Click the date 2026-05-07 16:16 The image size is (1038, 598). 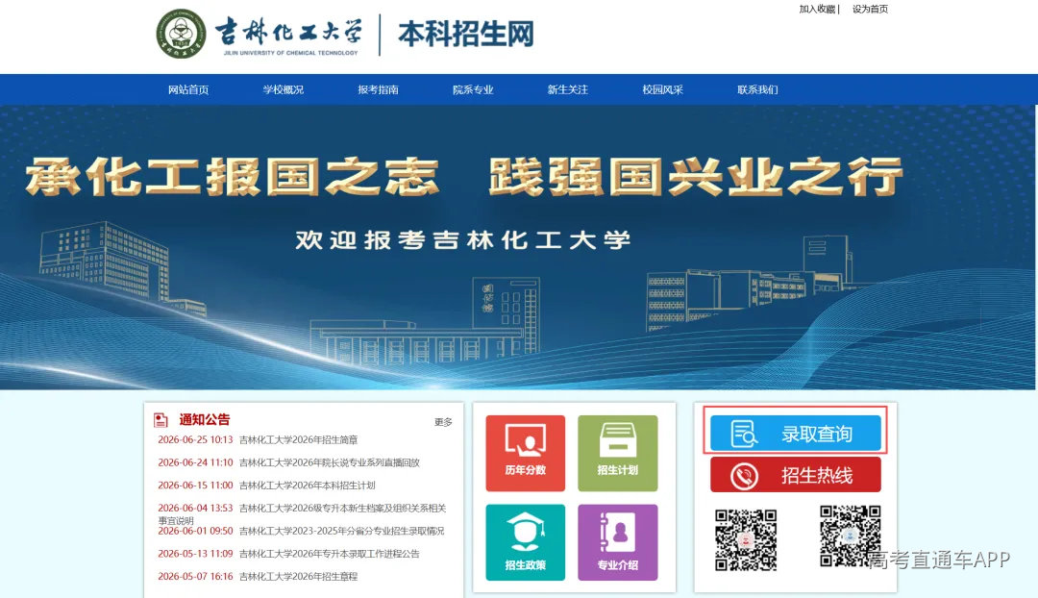click(195, 577)
